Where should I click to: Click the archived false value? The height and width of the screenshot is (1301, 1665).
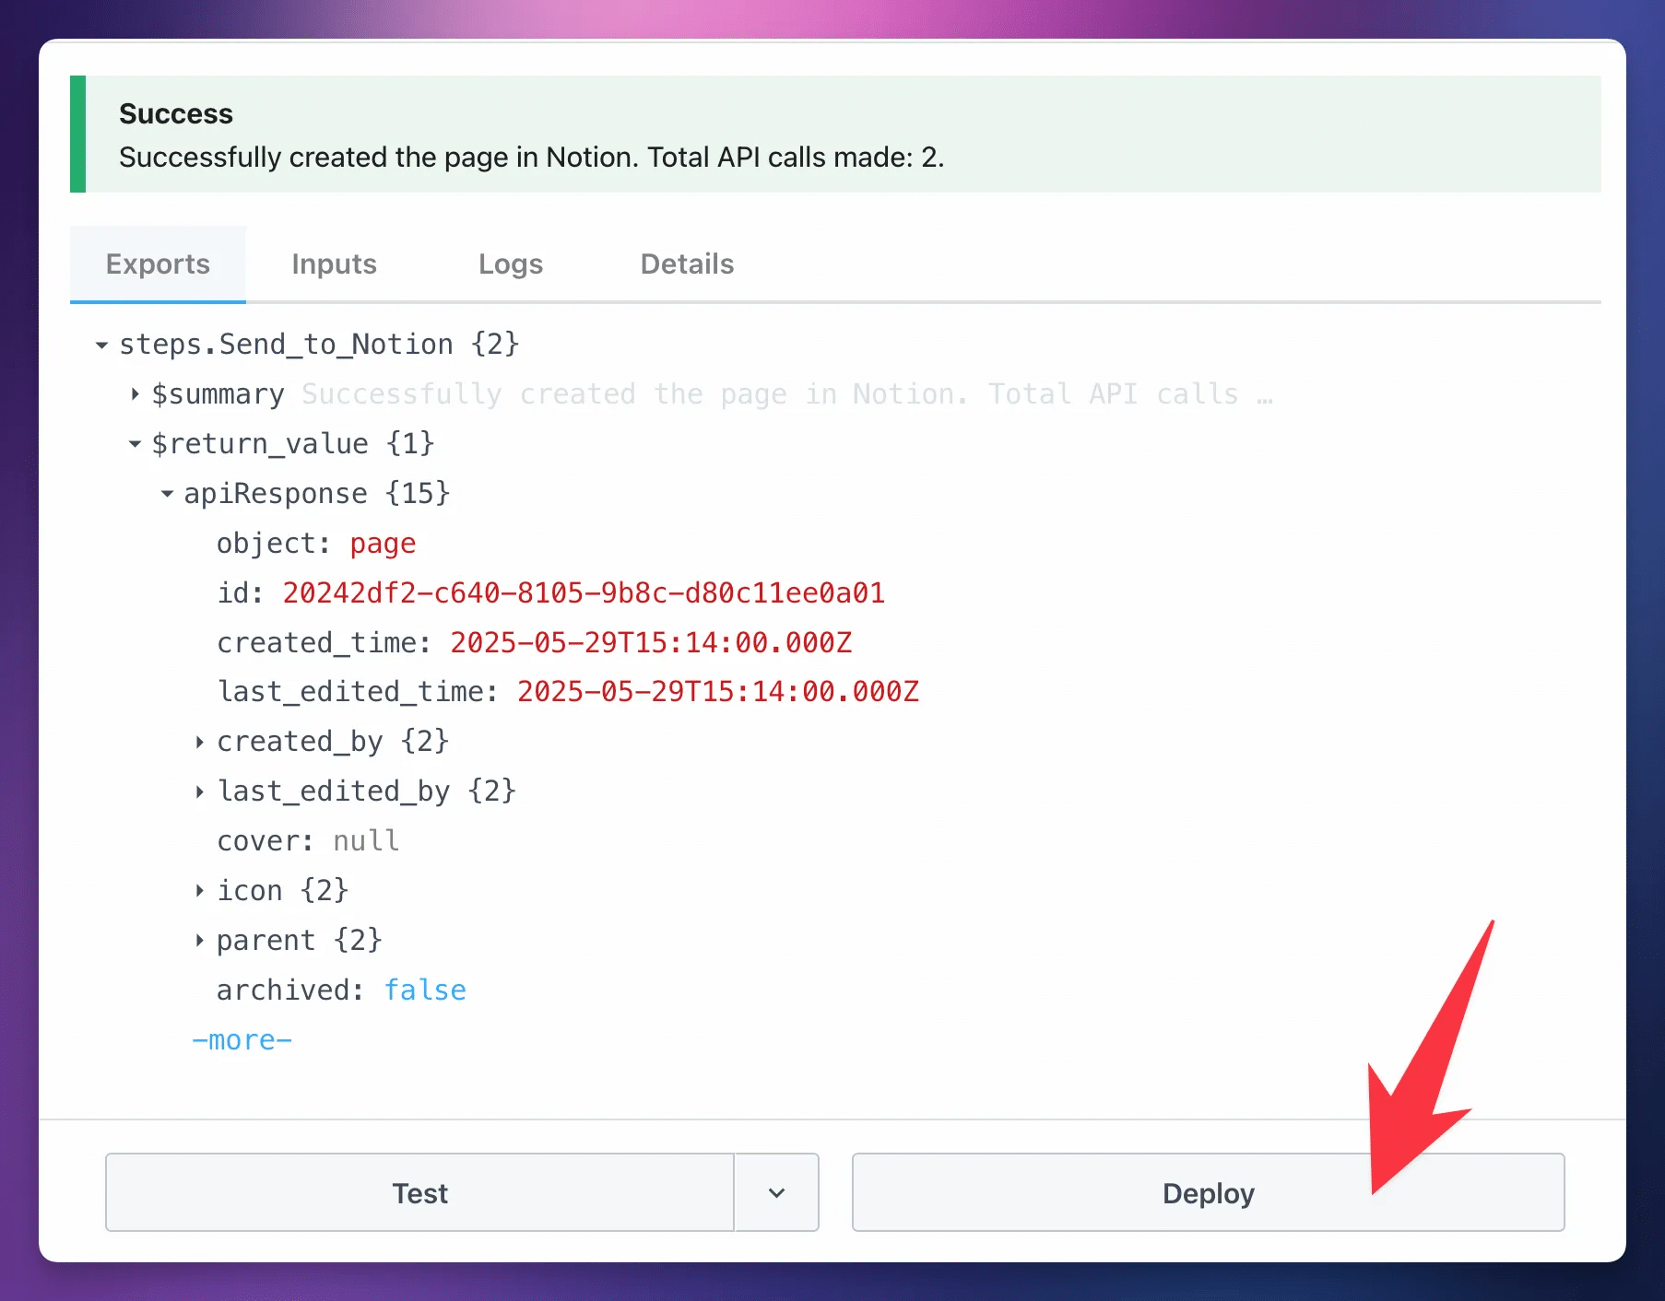425,990
